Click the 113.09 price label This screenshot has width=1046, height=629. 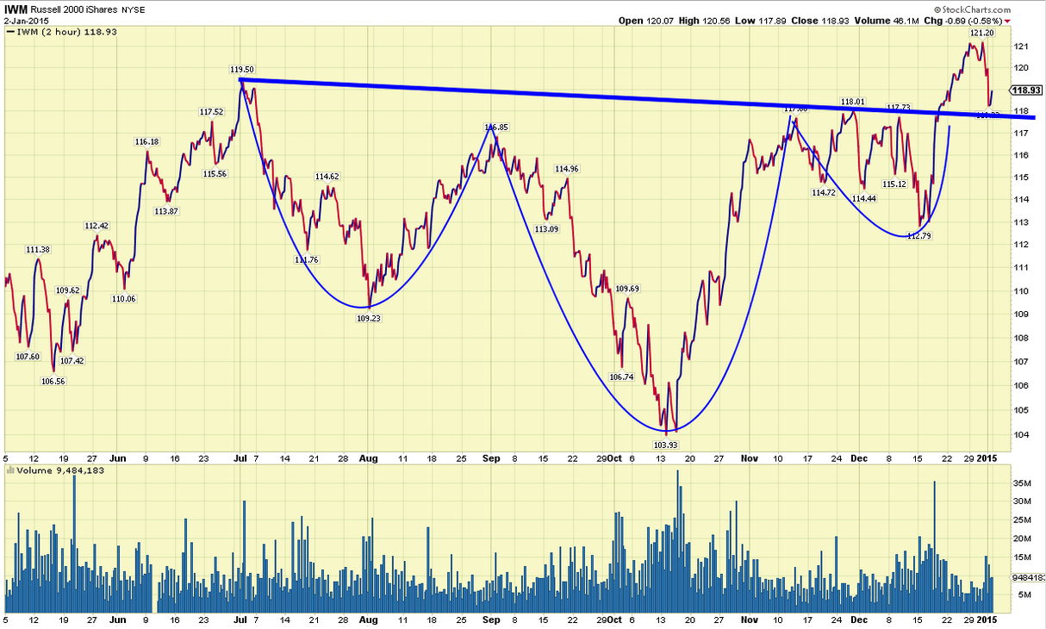click(546, 229)
